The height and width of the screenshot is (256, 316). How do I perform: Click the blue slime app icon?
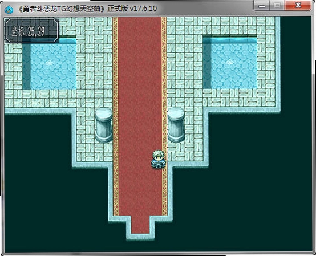click(9, 9)
